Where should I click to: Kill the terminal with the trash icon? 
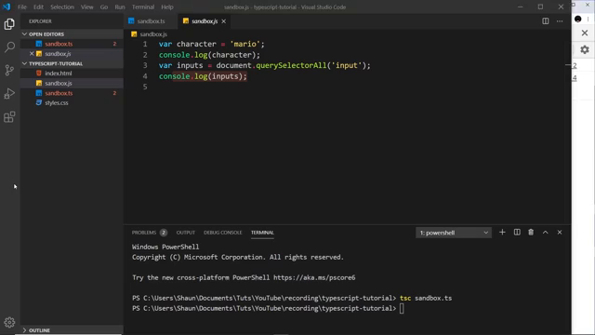click(x=531, y=232)
